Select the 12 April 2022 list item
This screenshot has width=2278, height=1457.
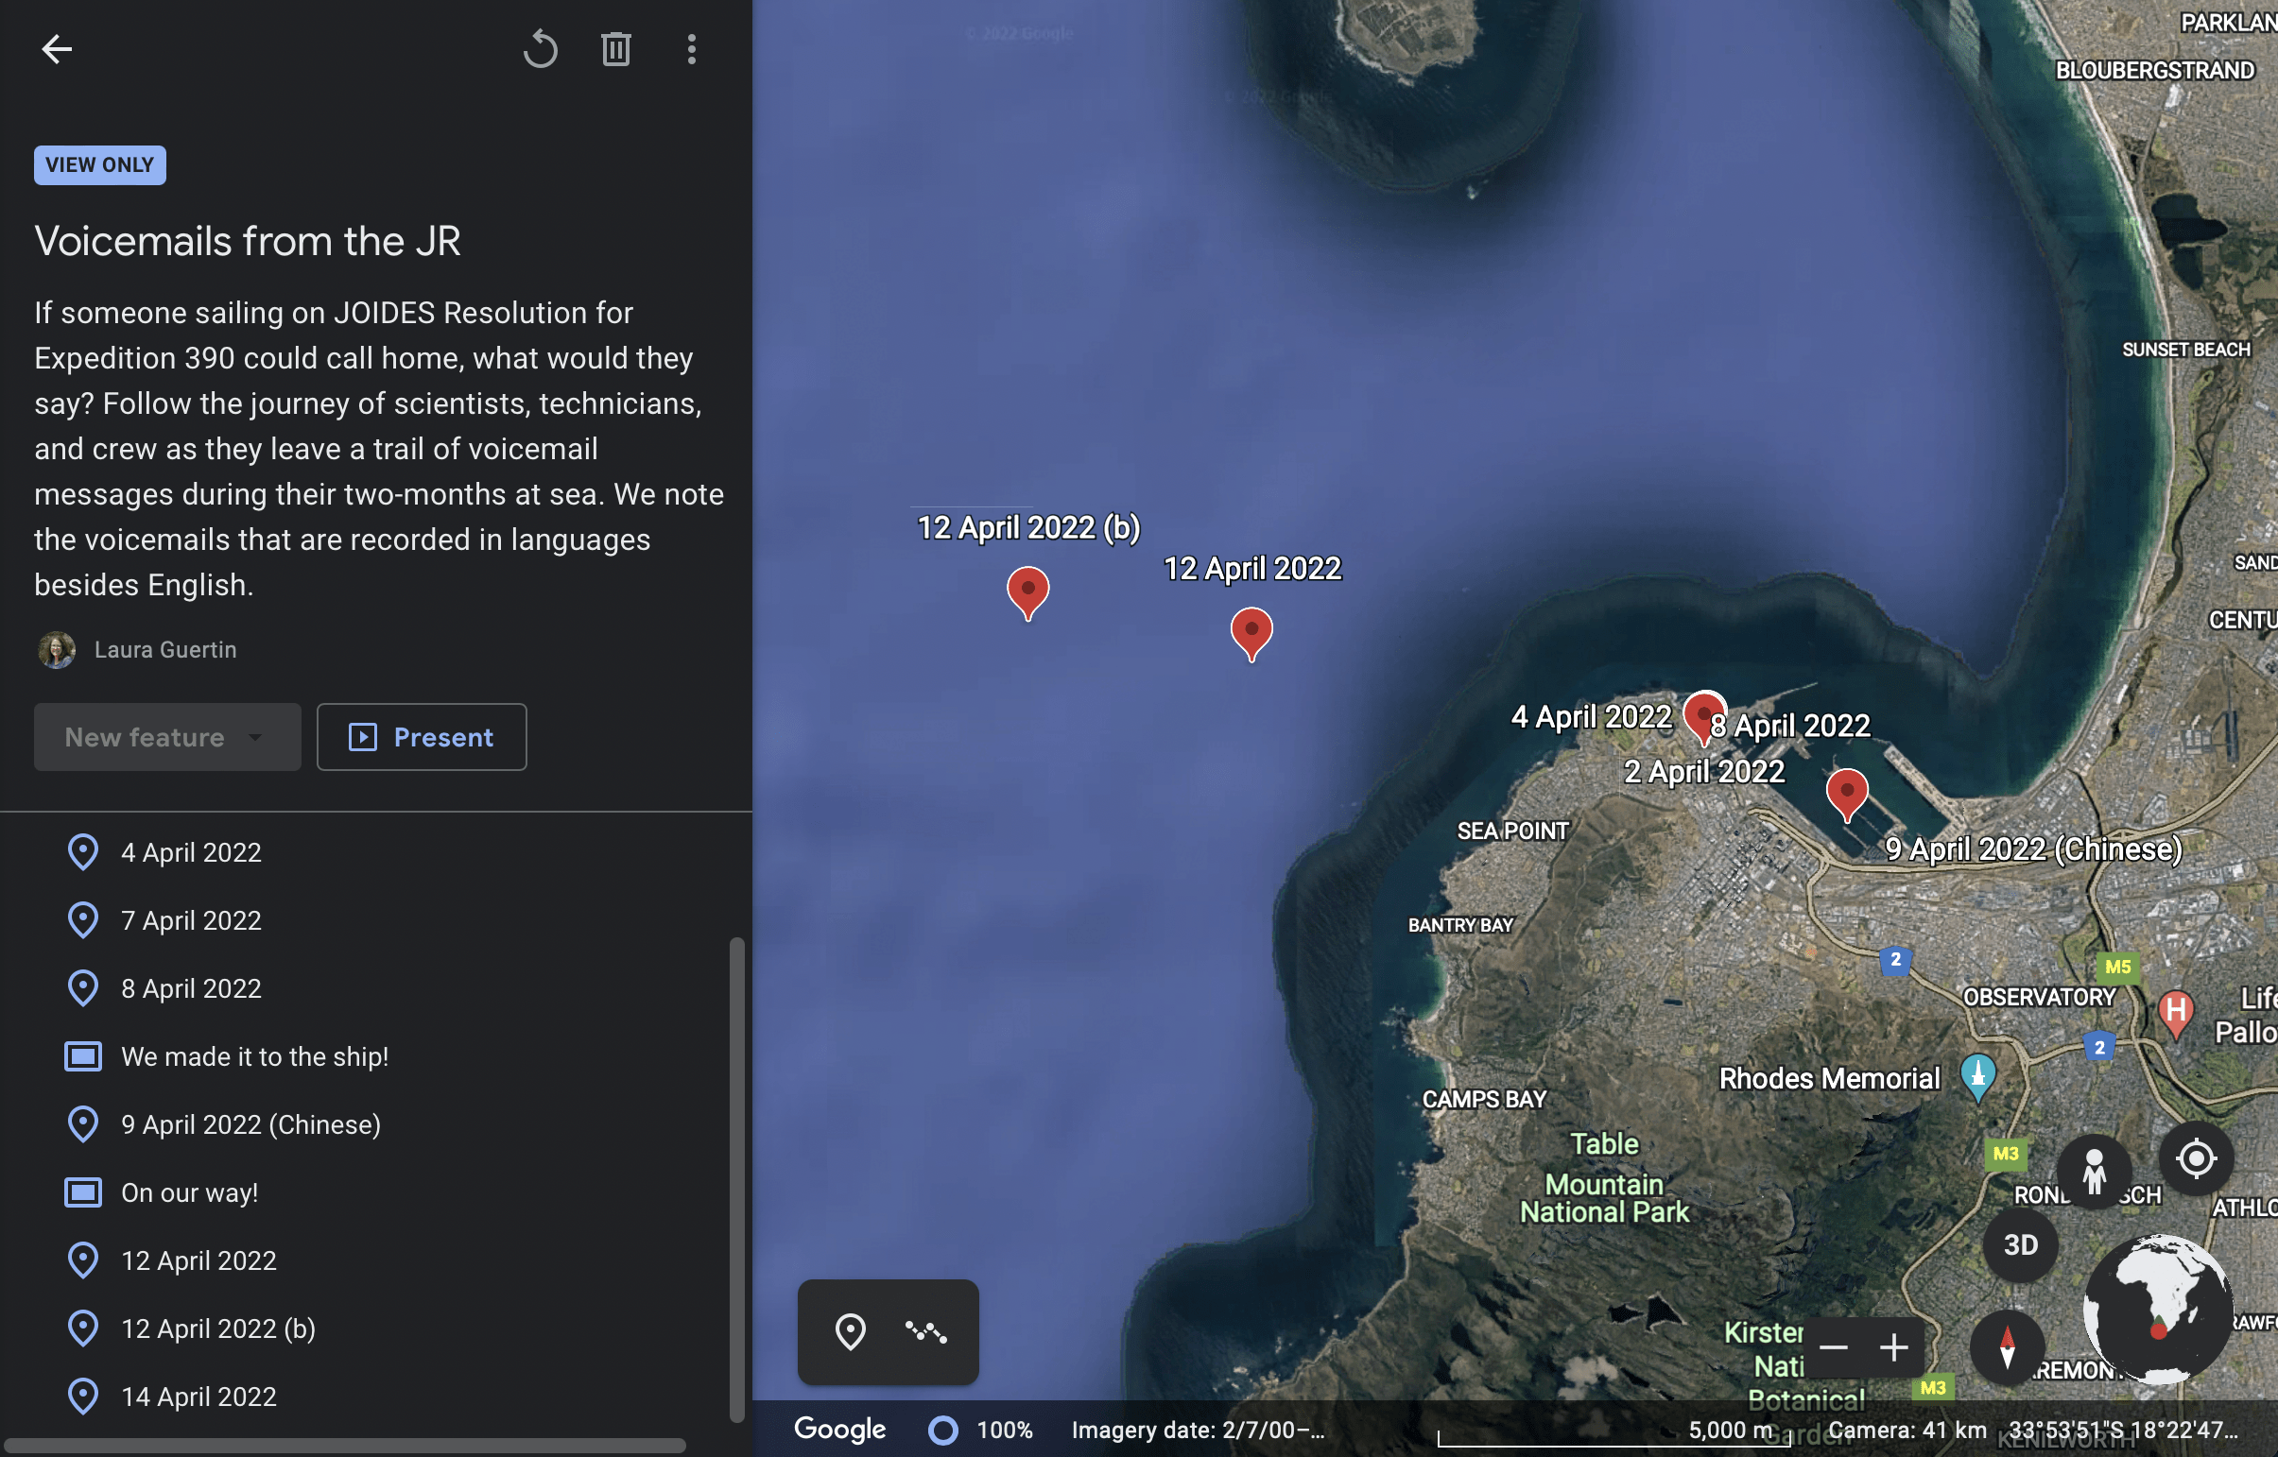pyautogui.click(x=378, y=1261)
